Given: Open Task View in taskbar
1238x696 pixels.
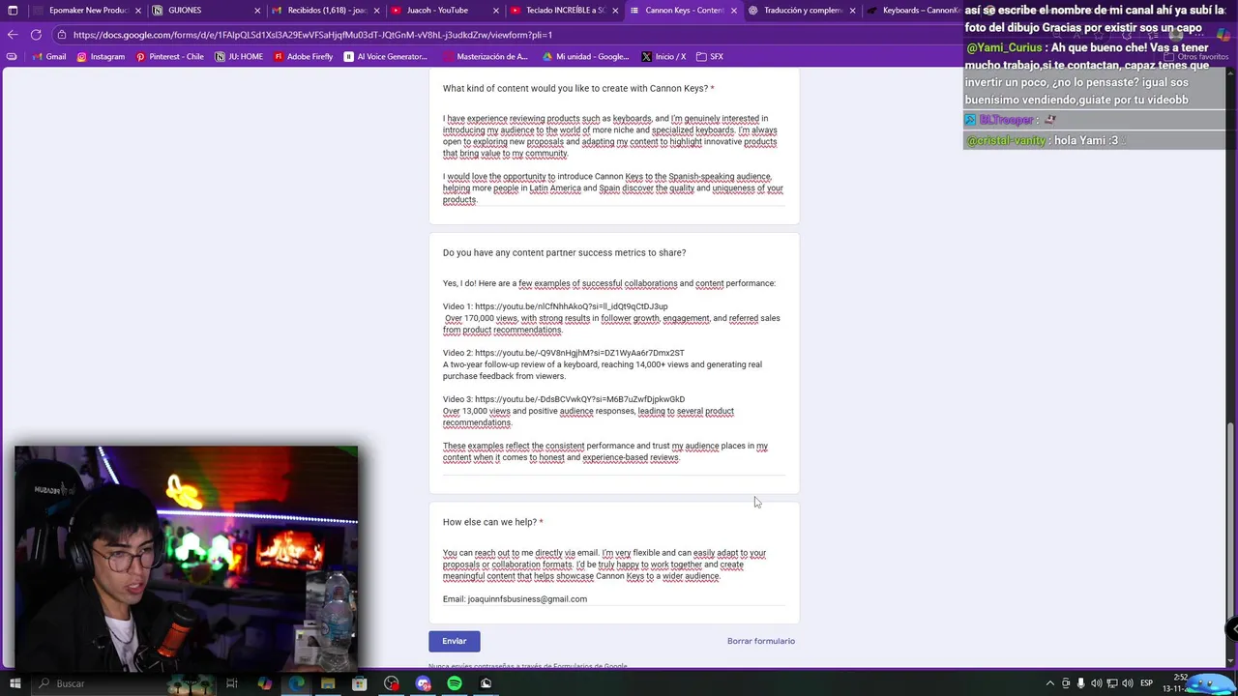Looking at the screenshot, I should [x=232, y=683].
